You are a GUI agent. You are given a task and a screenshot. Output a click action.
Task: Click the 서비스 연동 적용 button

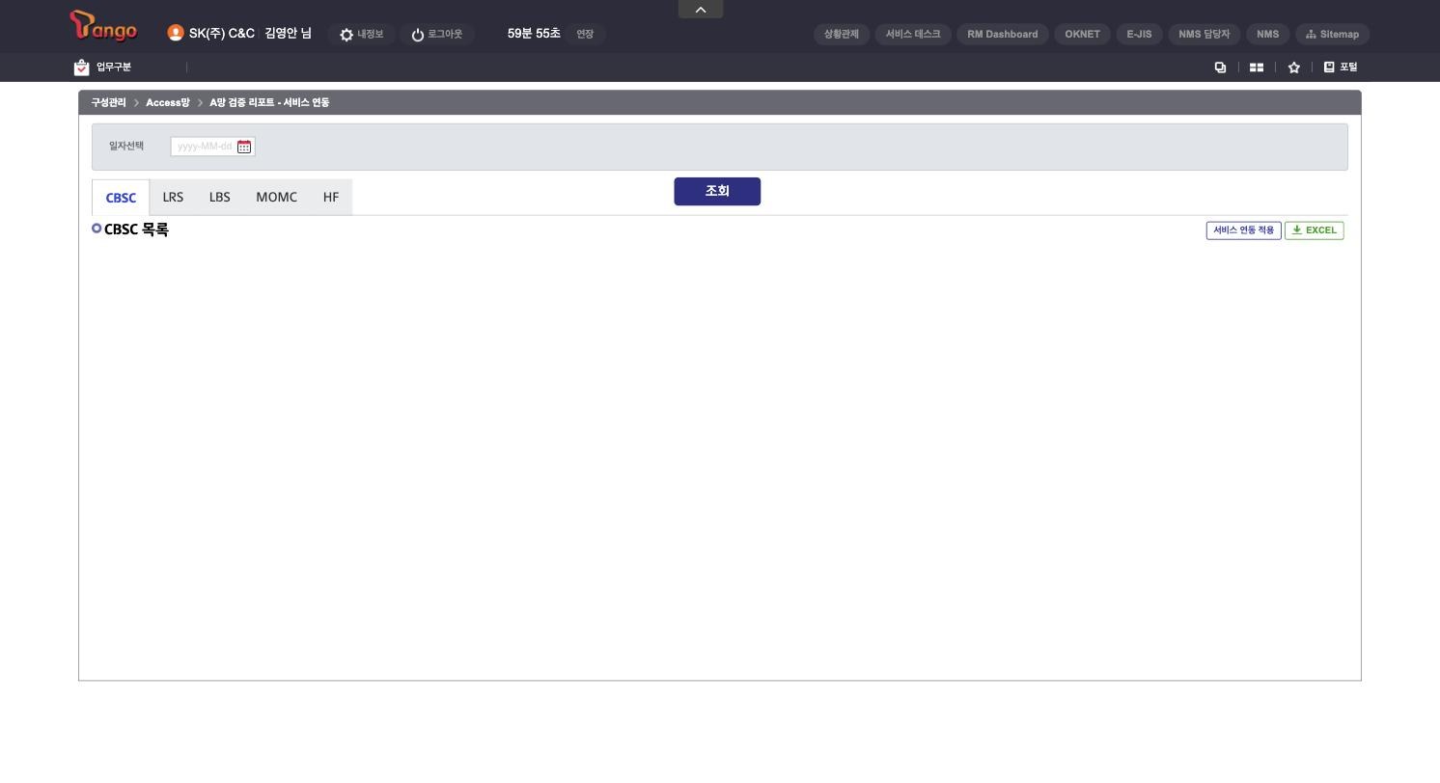(x=1244, y=230)
